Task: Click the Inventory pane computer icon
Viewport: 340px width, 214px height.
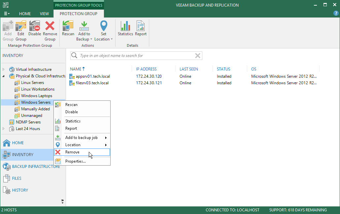Action: point(7,154)
